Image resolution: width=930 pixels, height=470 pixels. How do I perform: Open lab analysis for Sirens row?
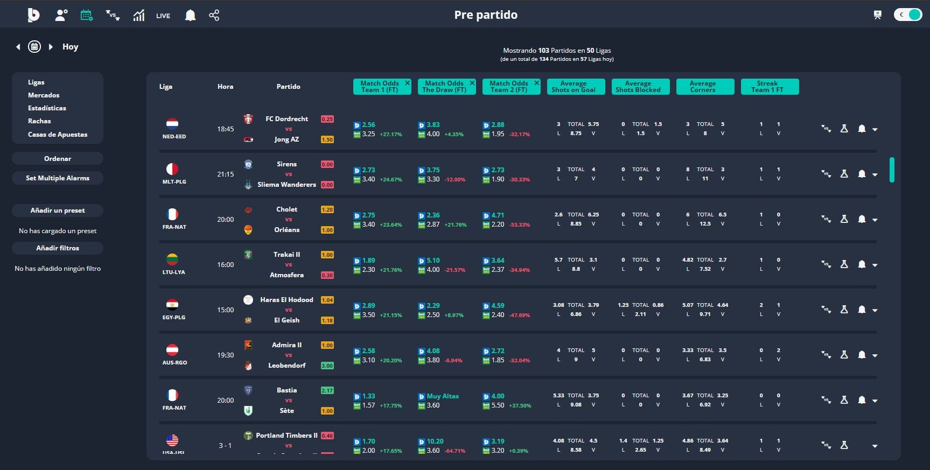(x=844, y=174)
